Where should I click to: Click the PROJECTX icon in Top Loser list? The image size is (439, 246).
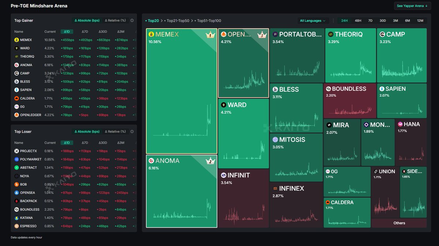pos(16,151)
